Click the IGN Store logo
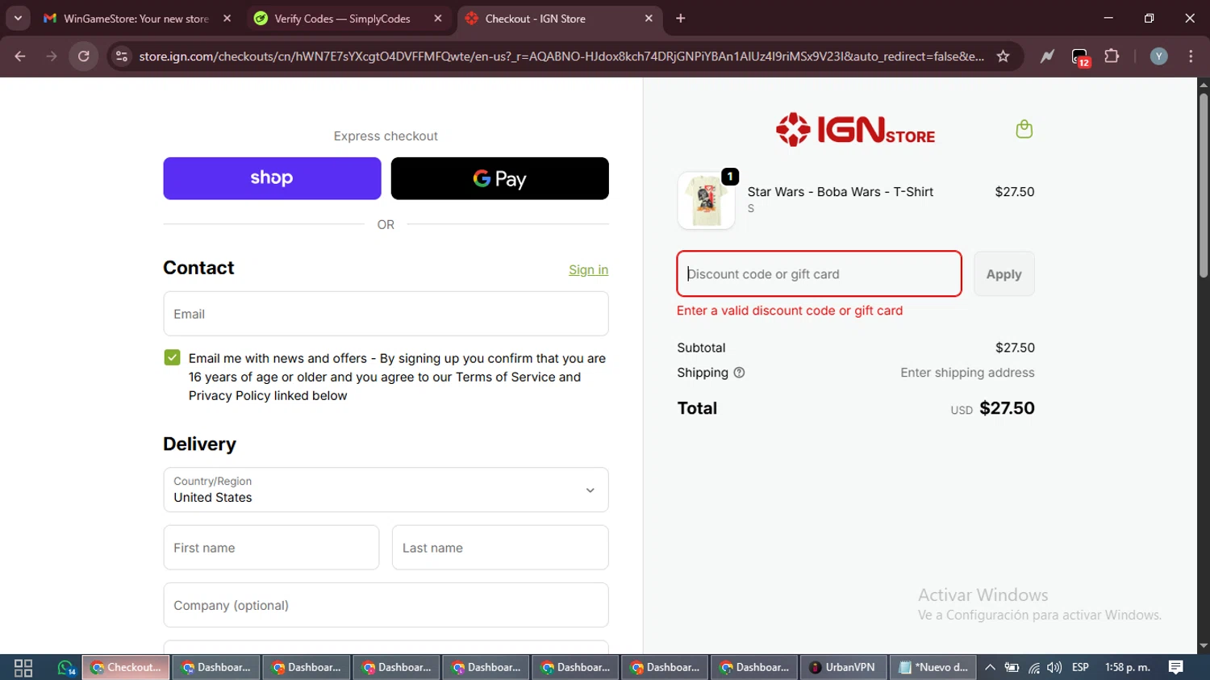 point(855,130)
